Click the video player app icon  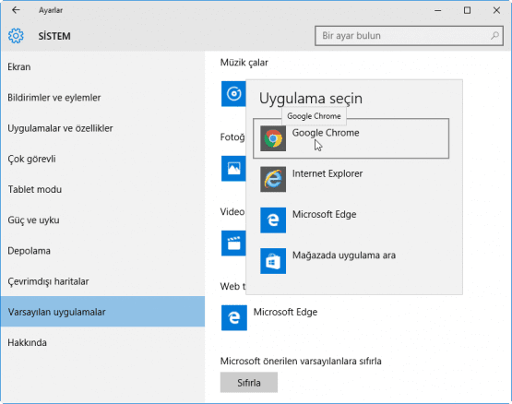233,244
